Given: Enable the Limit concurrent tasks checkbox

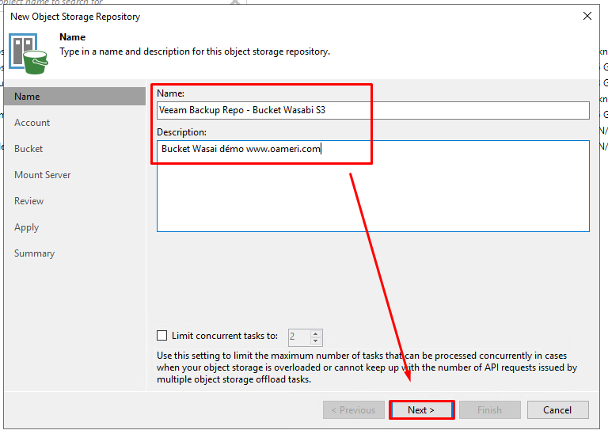Looking at the screenshot, I should [x=161, y=336].
